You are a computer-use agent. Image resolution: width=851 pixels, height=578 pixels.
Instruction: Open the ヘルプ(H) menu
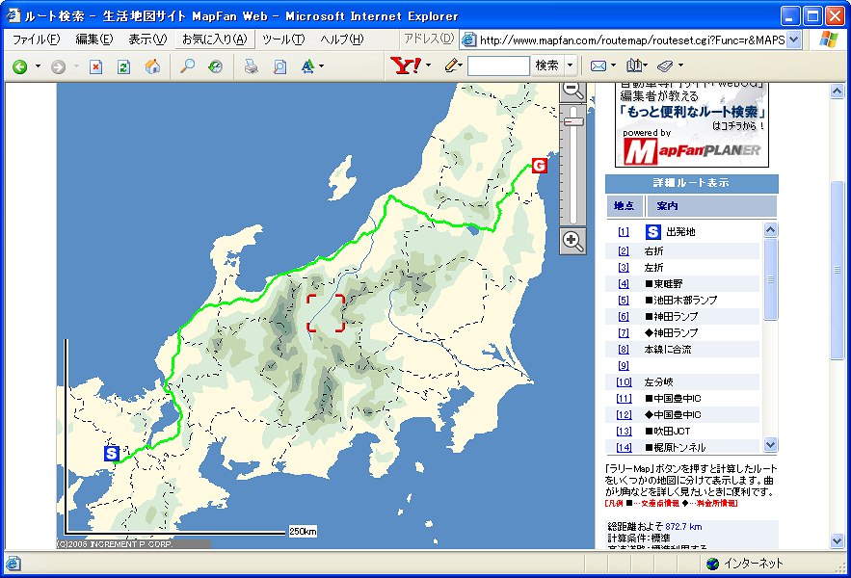pos(342,39)
